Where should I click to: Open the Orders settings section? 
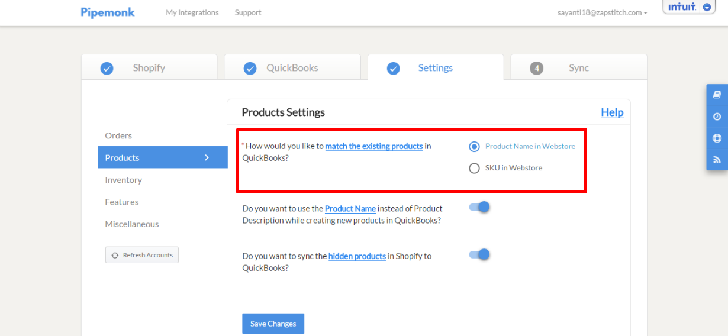(118, 135)
